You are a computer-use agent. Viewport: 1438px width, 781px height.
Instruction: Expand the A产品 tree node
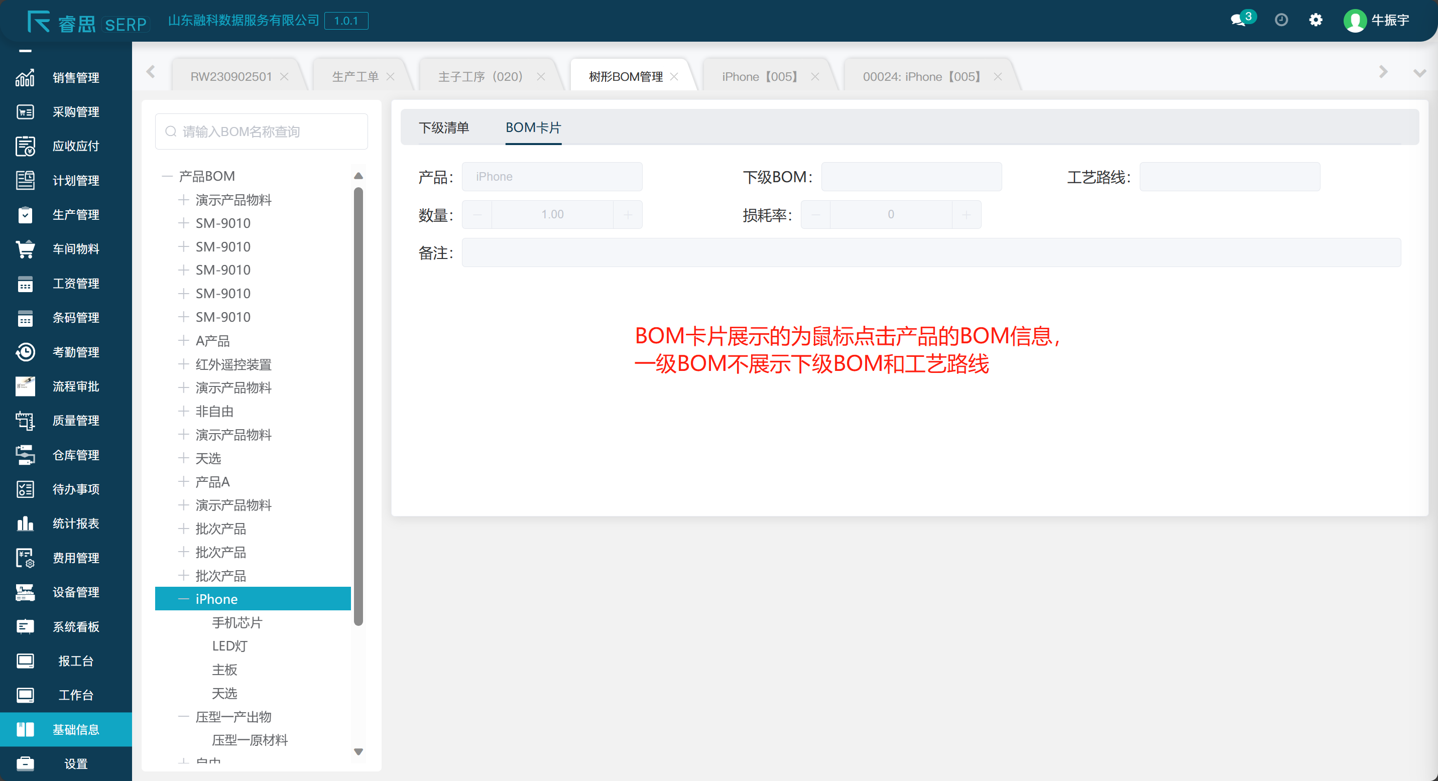click(x=183, y=340)
